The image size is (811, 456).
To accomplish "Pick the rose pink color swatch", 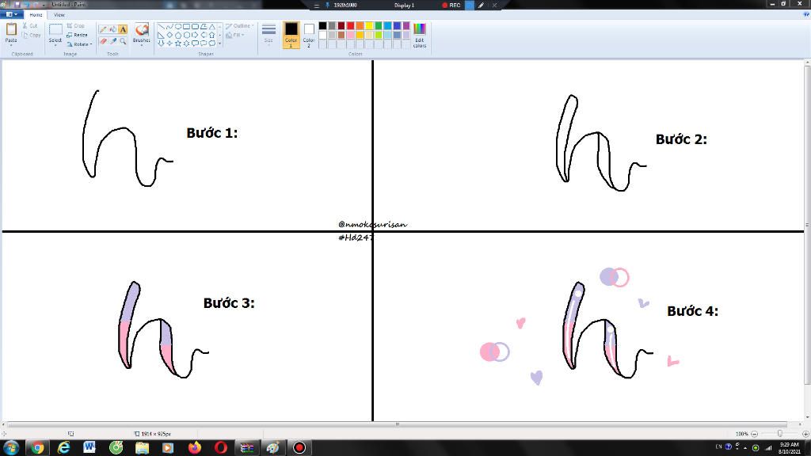I will pos(350,35).
